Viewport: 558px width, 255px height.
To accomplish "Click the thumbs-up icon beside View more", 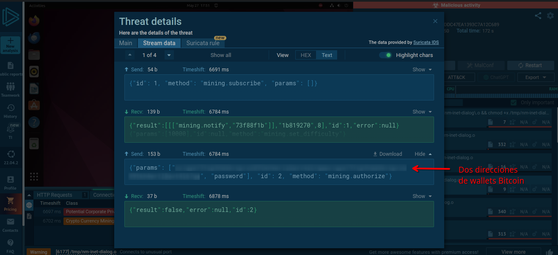I will 549,252.
